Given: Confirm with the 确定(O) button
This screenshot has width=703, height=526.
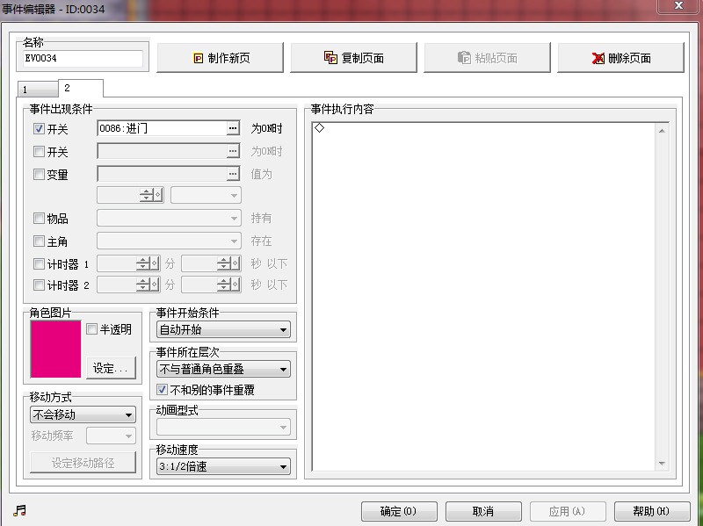Looking at the screenshot, I should point(399,511).
